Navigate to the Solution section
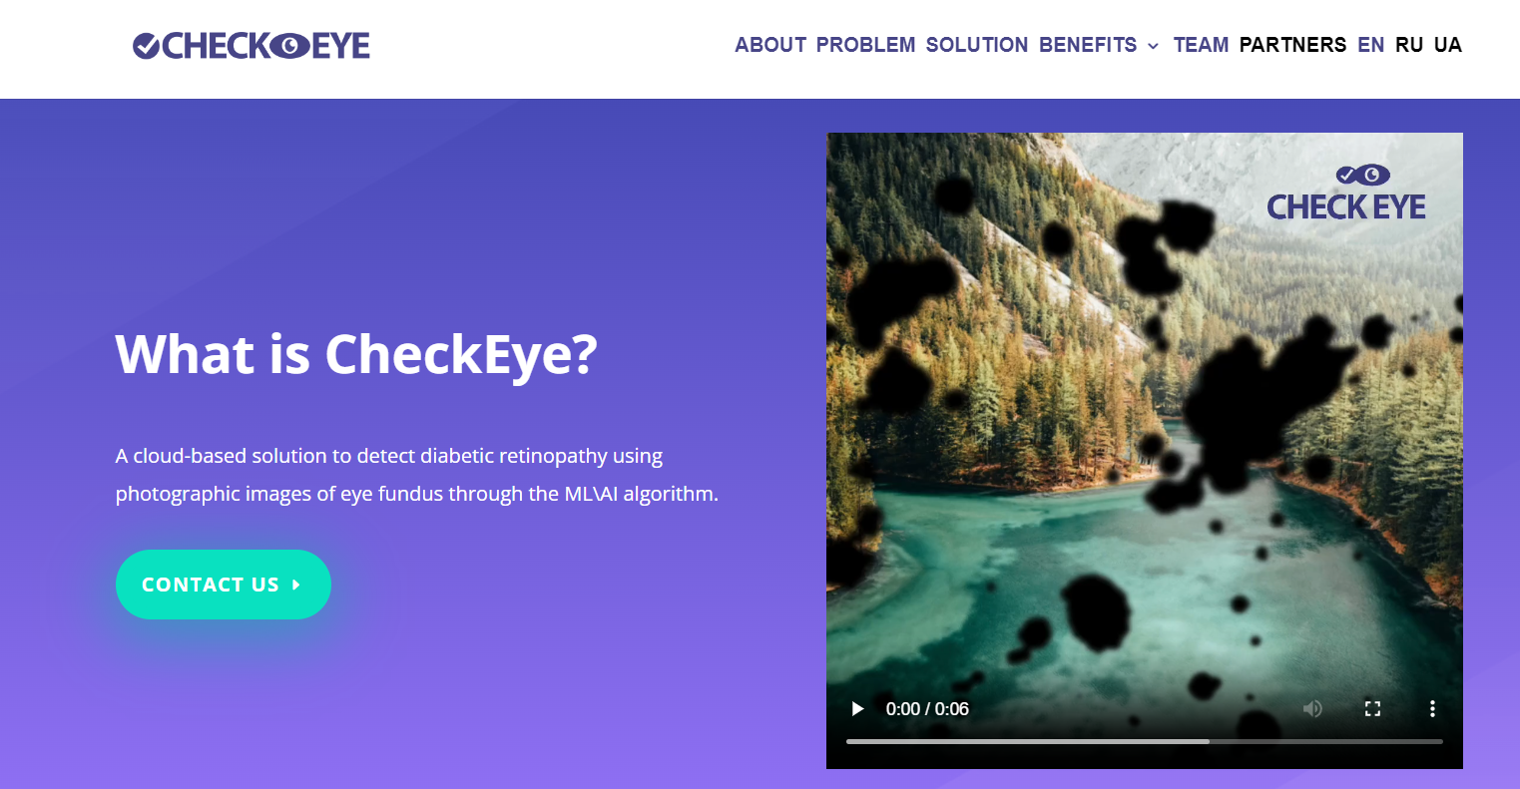 tap(977, 45)
